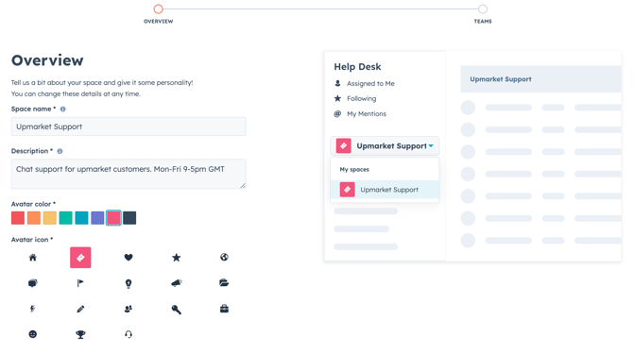Pick the heart avatar icon
This screenshot has width=634, height=354.
[129, 258]
